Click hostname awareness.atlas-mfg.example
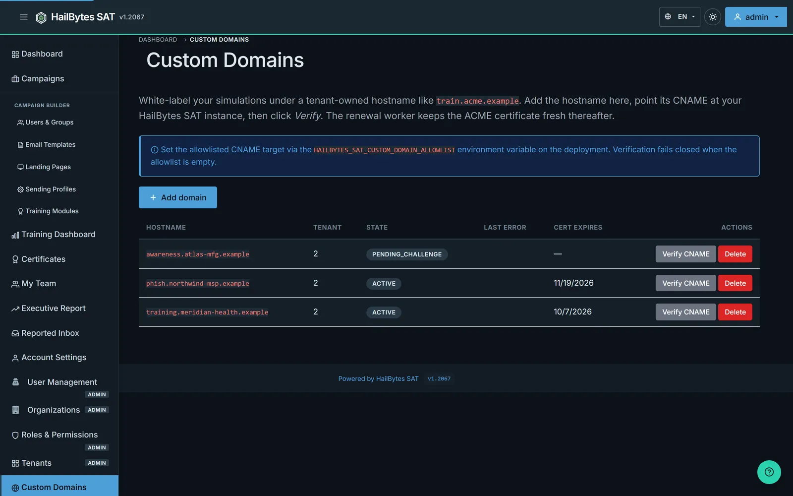 pos(198,254)
